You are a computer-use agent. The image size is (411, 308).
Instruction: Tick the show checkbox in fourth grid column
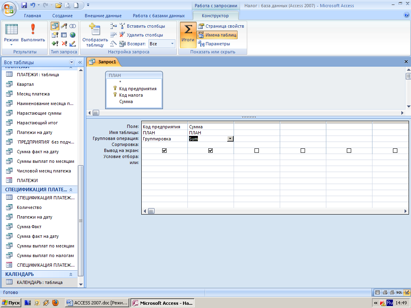click(303, 151)
